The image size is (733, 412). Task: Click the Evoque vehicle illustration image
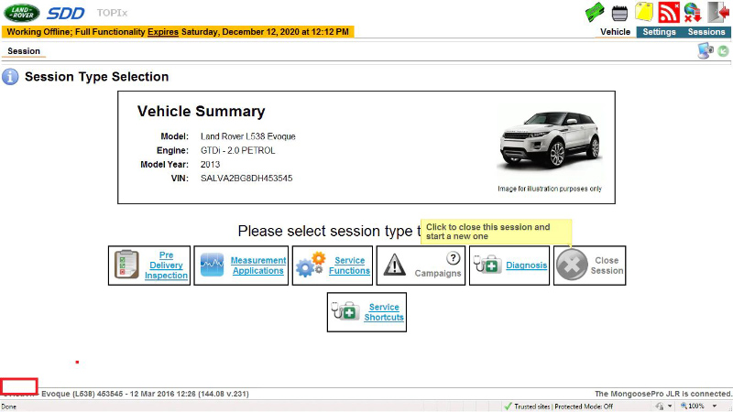click(550, 140)
